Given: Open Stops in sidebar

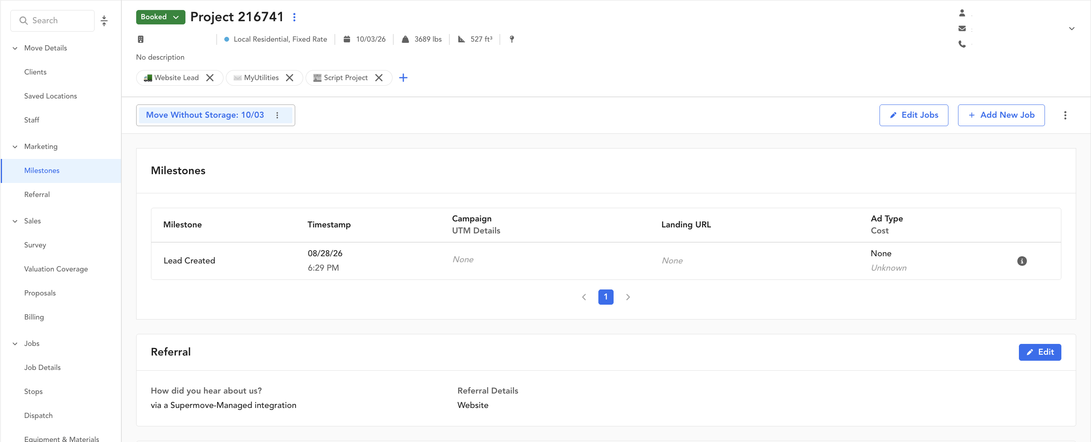Looking at the screenshot, I should click(34, 392).
